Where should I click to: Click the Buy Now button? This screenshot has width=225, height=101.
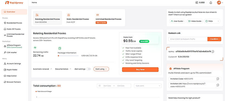point(140,70)
